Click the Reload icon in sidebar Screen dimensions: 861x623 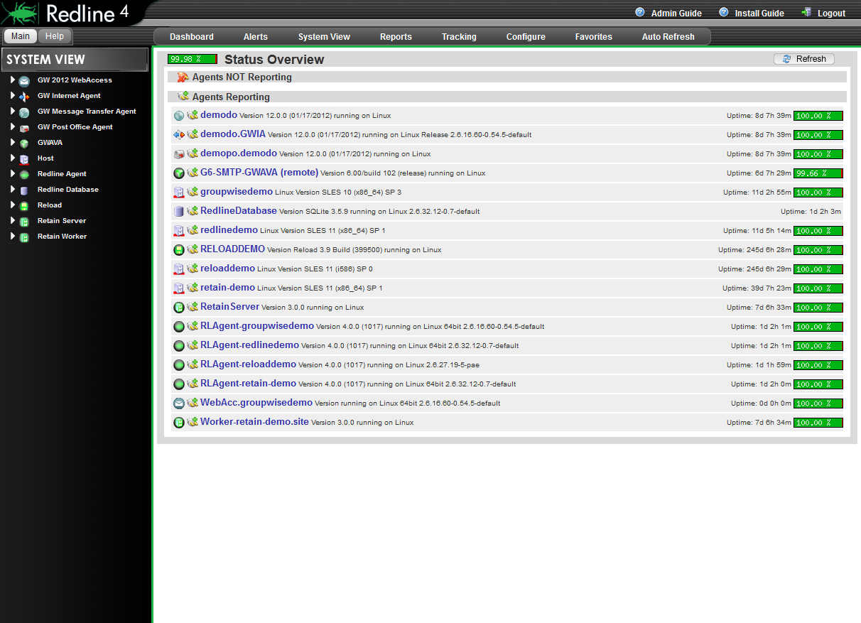(24, 205)
